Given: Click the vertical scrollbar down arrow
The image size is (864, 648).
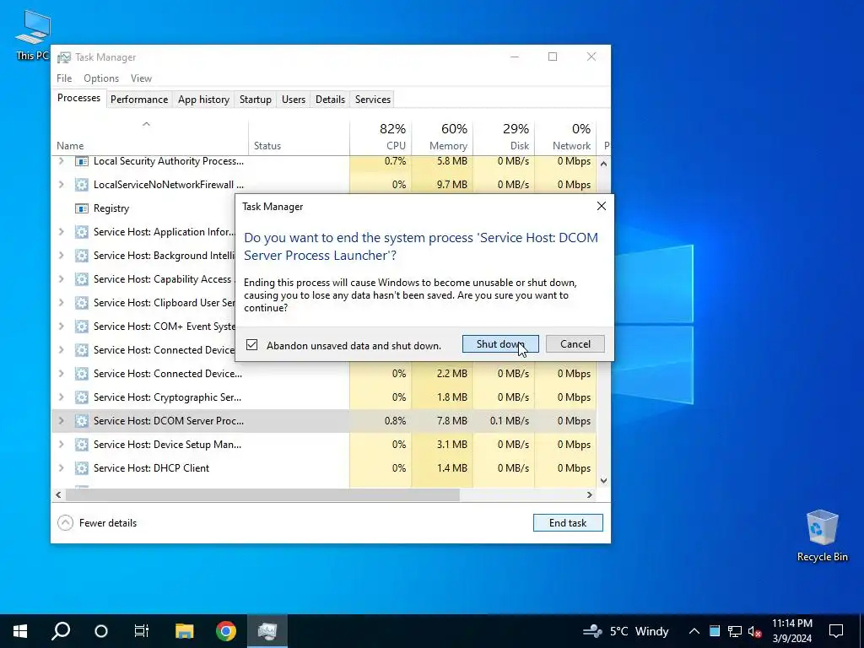Looking at the screenshot, I should pos(603,480).
